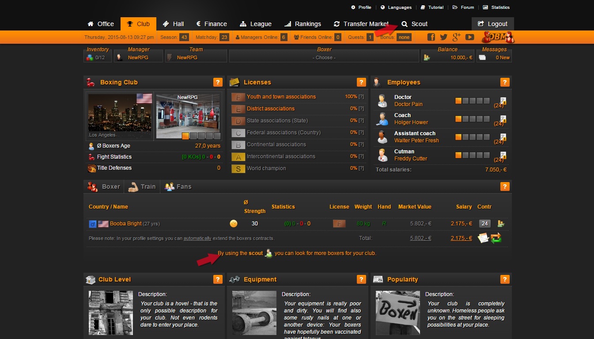Click Booba Bright's mood smiley icon
Screen dimensions: 594x339
coord(234,224)
